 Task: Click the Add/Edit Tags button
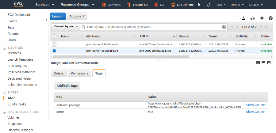coord(67,86)
